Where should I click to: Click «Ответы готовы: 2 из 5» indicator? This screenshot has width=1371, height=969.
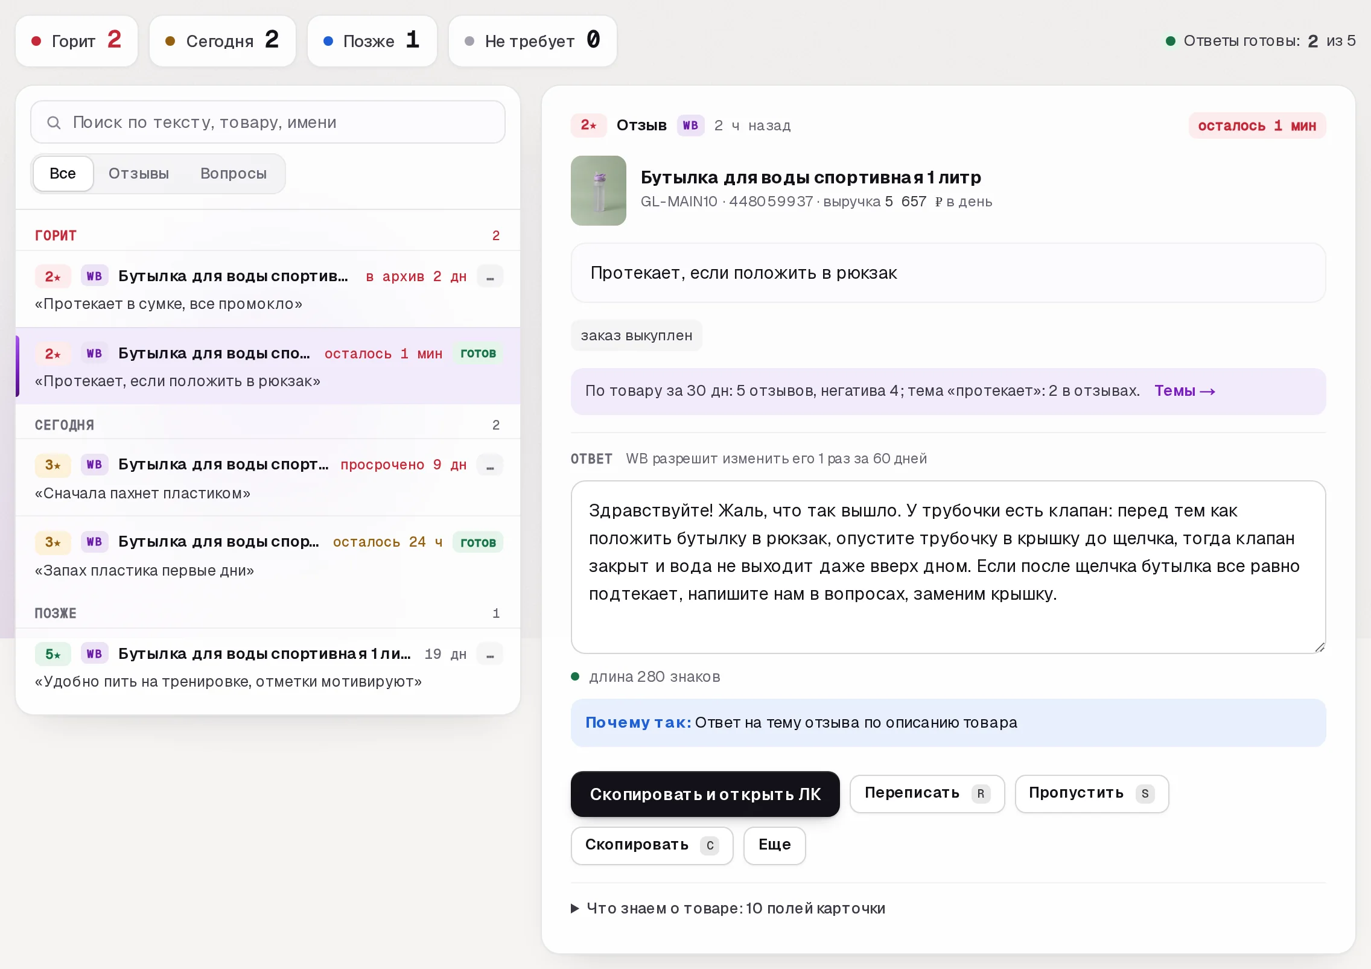[x=1261, y=41]
